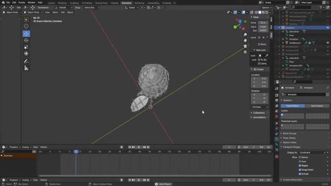The height and width of the screenshot is (186, 331).
Task: Click the Focal Length value field
Action: (263, 23)
